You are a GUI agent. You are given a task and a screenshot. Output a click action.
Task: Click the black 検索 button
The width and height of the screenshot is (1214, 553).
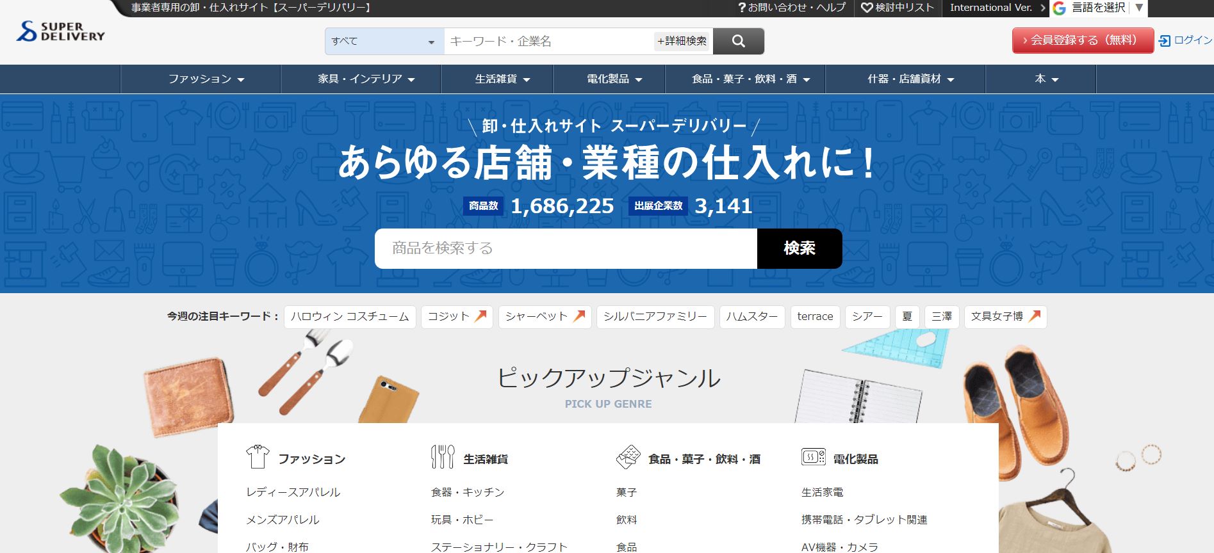(800, 248)
